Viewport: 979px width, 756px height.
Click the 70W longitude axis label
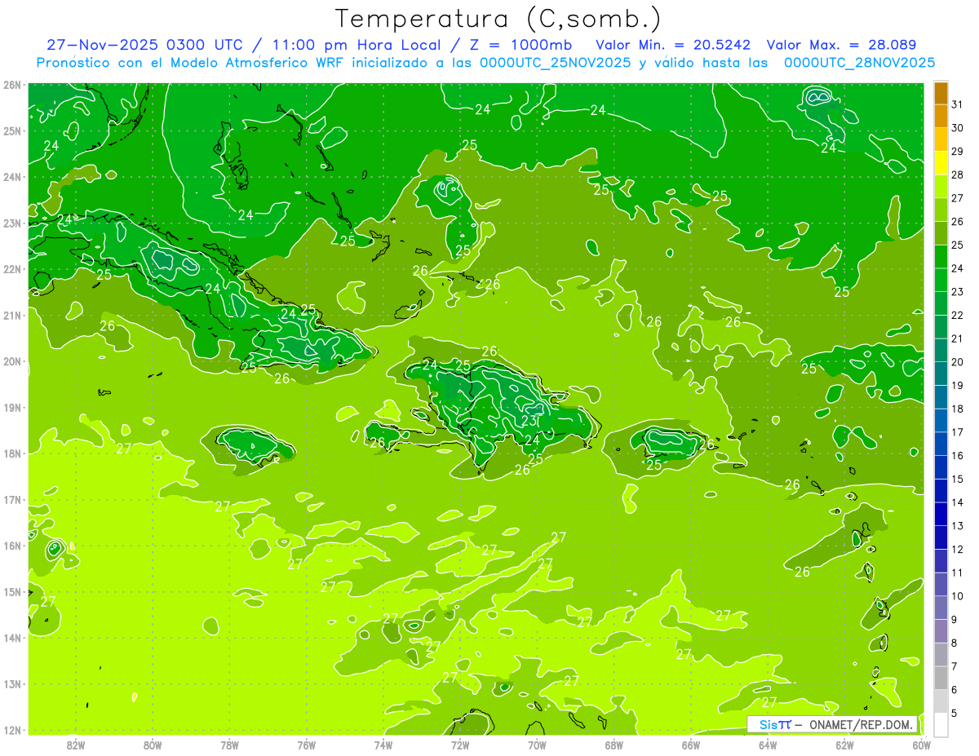[537, 745]
